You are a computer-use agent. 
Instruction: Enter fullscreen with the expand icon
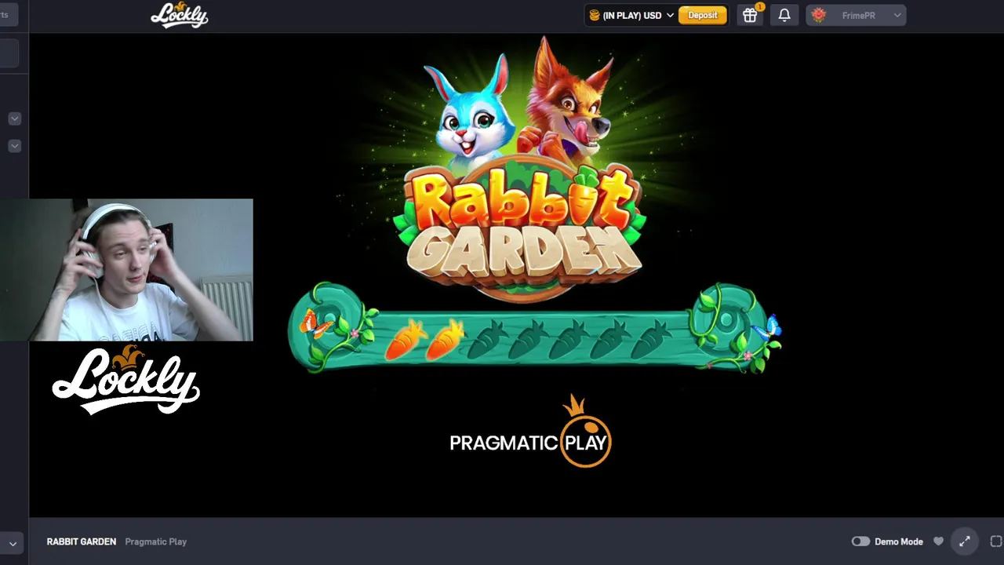pyautogui.click(x=965, y=541)
